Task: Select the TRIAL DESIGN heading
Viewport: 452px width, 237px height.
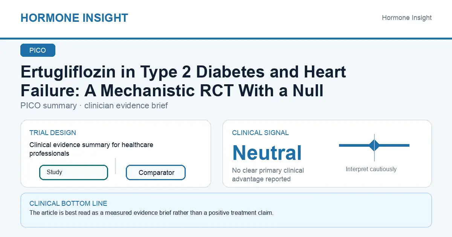Action: pyautogui.click(x=53, y=133)
